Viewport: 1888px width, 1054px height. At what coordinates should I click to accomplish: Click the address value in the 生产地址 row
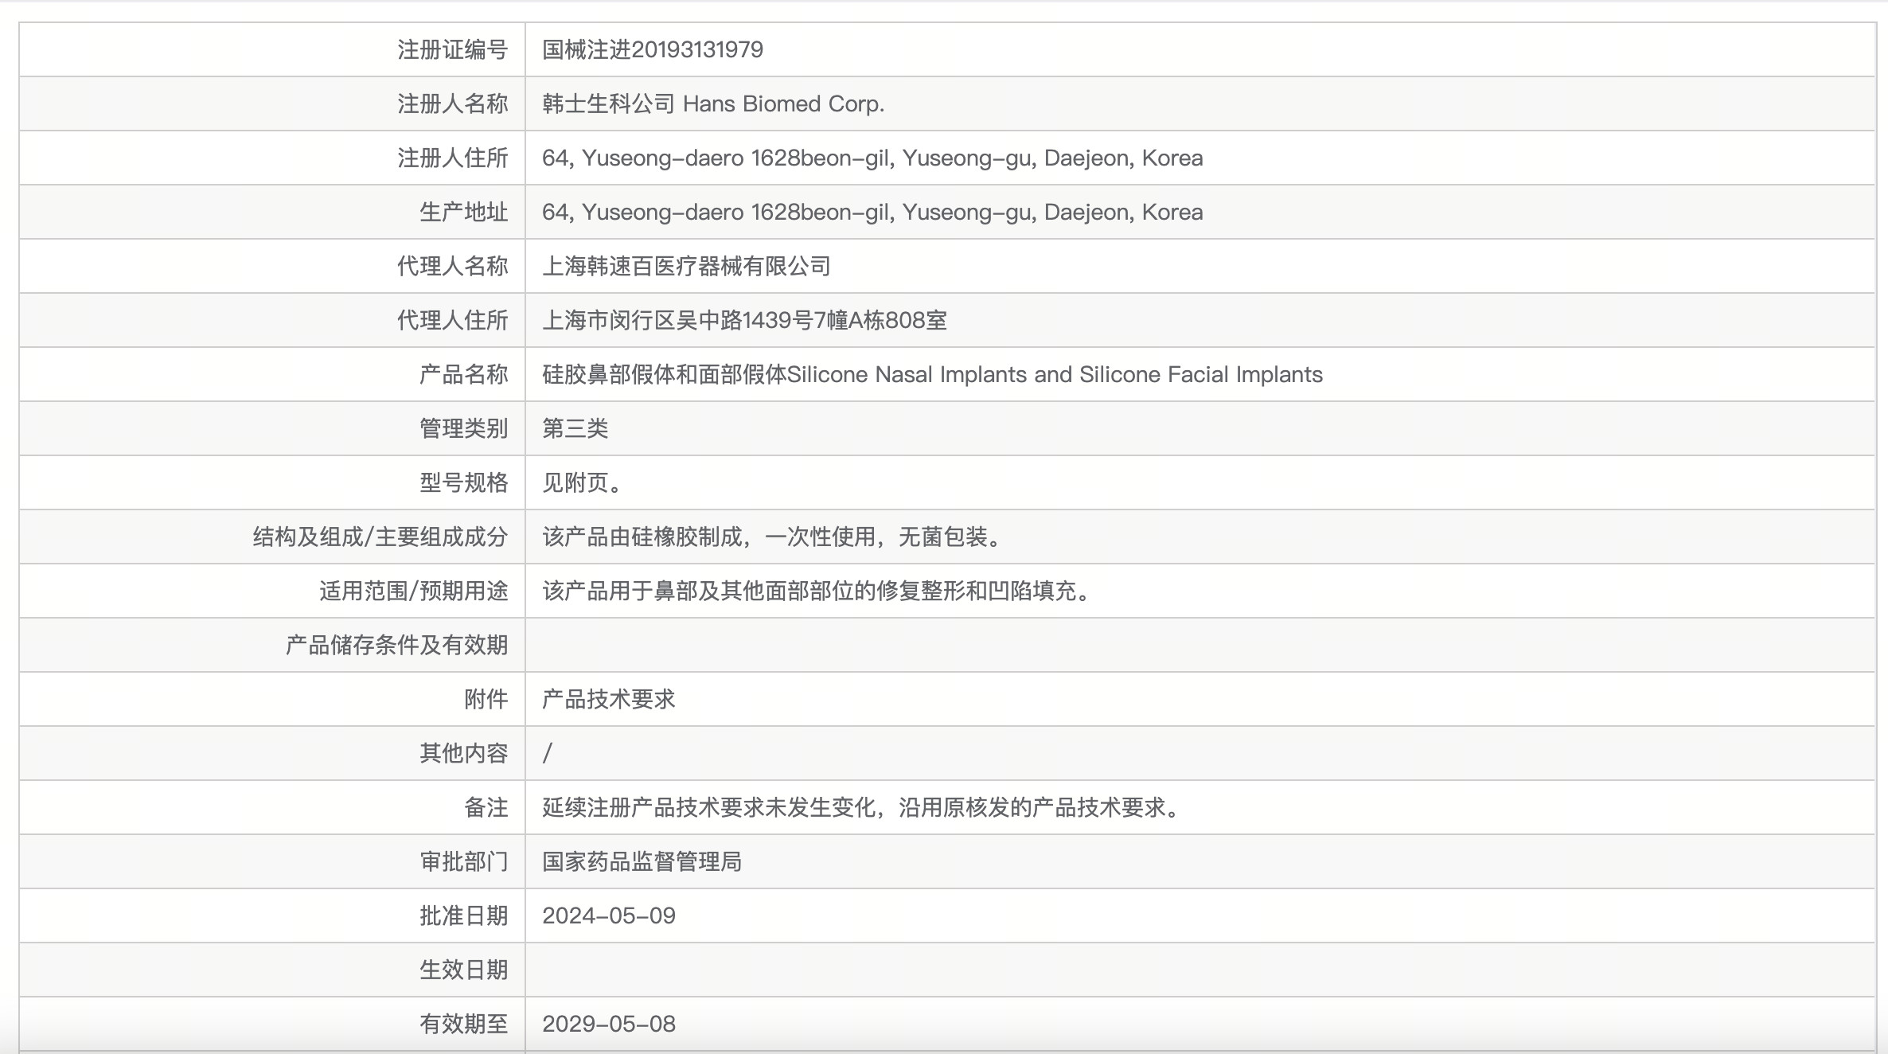tap(872, 212)
